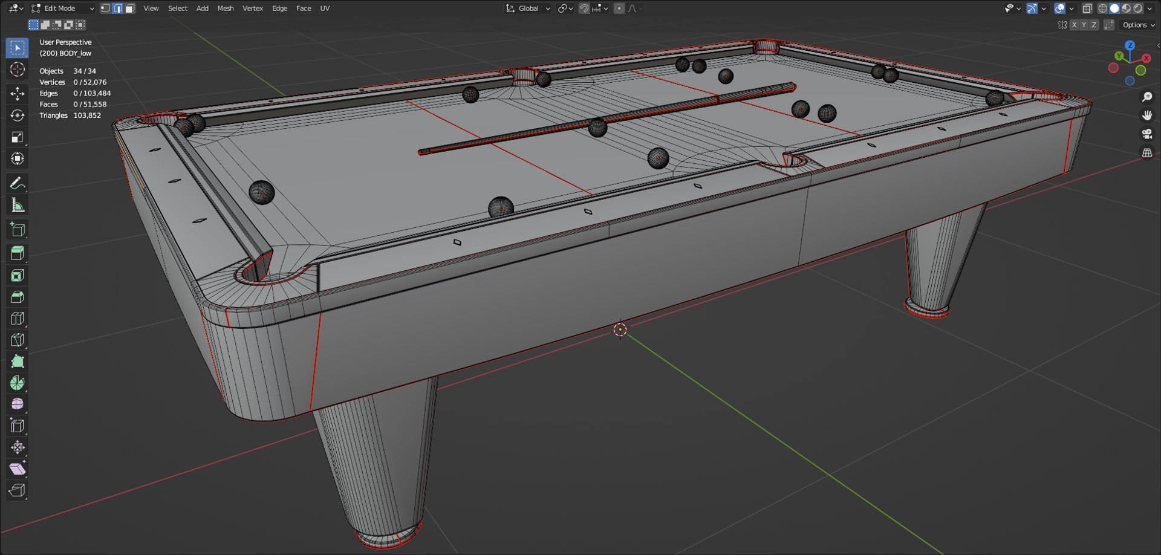Image resolution: width=1161 pixels, height=555 pixels.
Task: Select the Edge Slide tool
Action: point(17,426)
